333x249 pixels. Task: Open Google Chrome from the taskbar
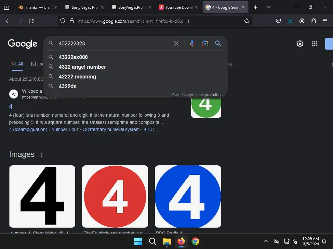click(x=195, y=241)
